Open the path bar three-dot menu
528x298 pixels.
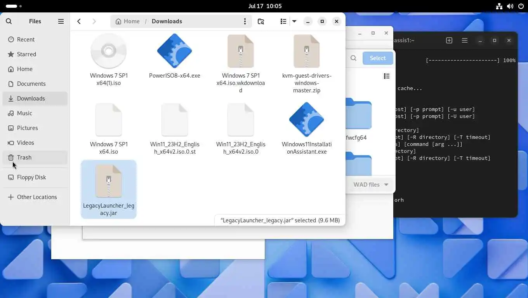click(245, 21)
